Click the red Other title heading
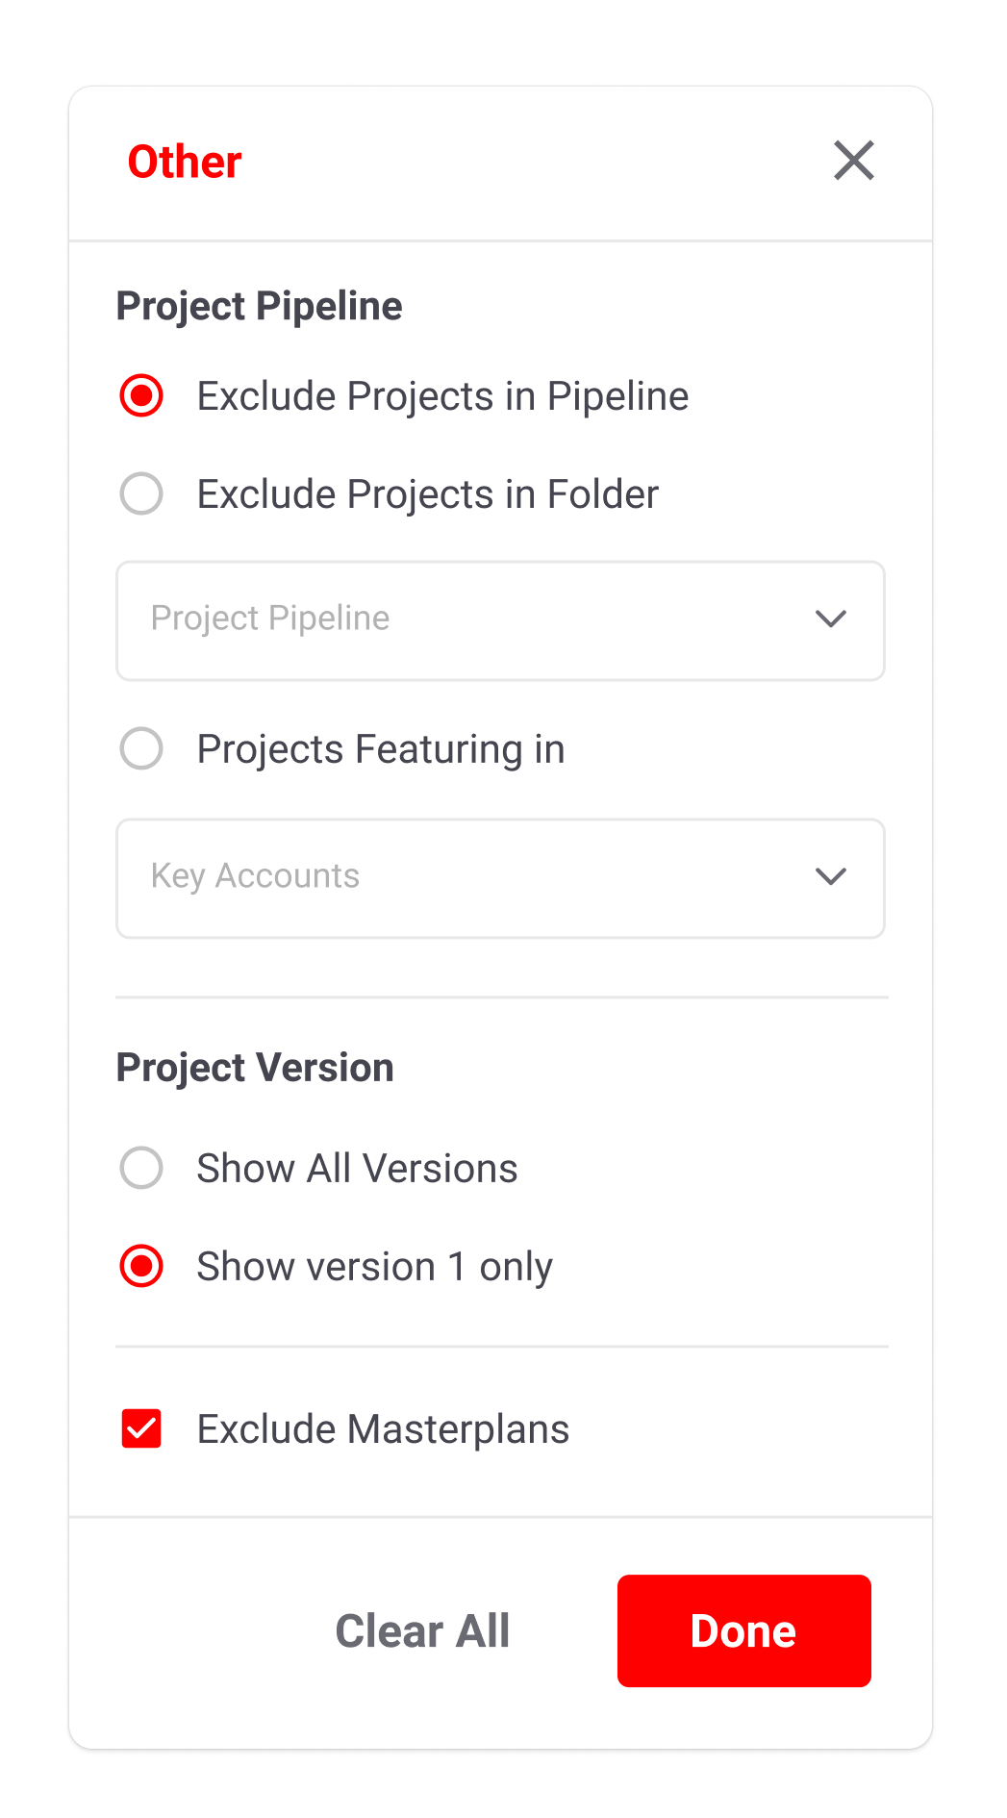 tap(185, 162)
